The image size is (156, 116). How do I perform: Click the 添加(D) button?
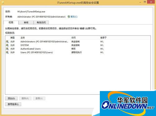point(11,99)
